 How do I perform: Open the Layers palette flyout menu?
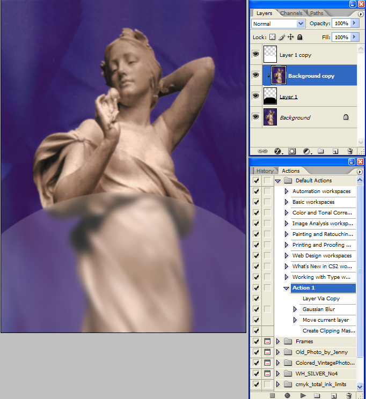361,14
